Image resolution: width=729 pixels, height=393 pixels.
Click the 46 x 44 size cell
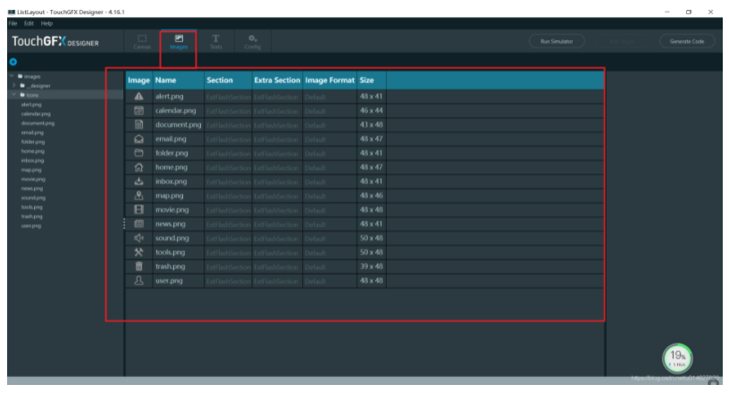(372, 111)
